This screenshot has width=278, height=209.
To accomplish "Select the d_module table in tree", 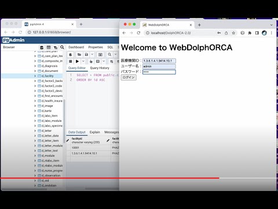I will pos(48,156).
